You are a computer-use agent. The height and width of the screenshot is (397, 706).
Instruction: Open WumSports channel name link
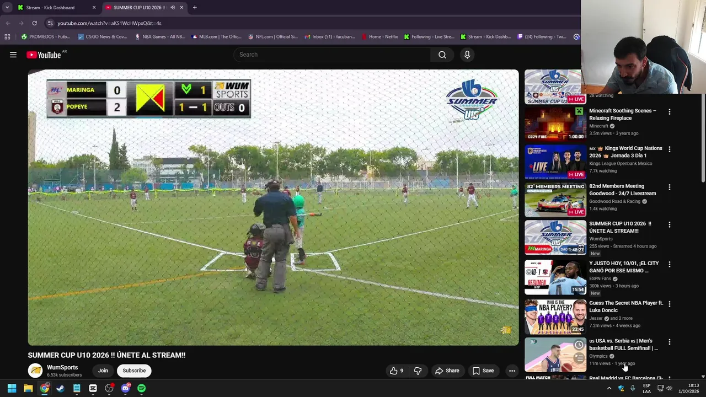coord(62,367)
